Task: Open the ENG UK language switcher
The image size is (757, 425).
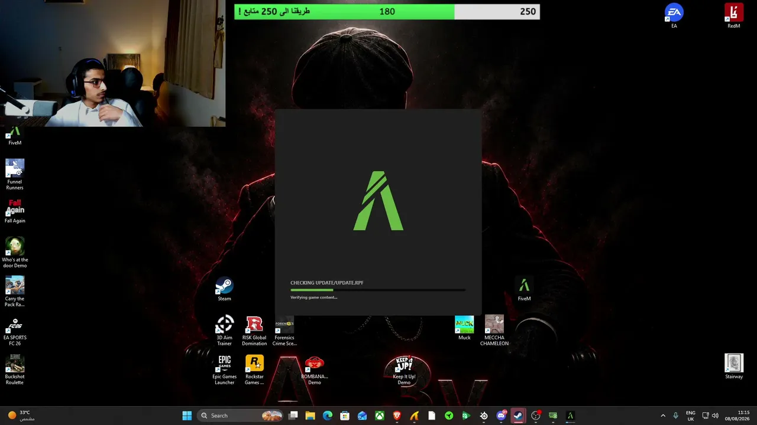Action: pyautogui.click(x=691, y=416)
